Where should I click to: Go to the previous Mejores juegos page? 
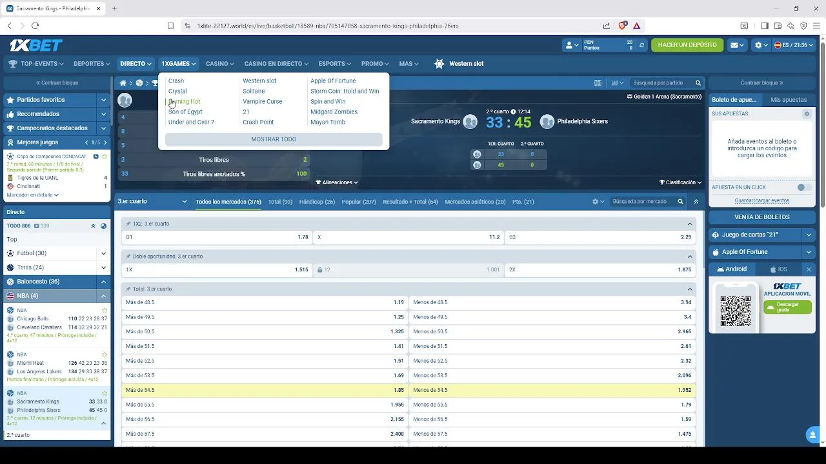(x=87, y=142)
